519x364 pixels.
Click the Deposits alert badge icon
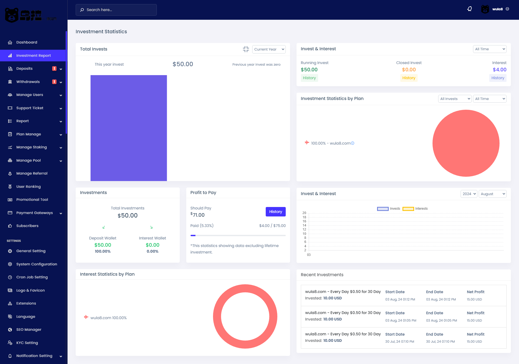[x=54, y=69]
